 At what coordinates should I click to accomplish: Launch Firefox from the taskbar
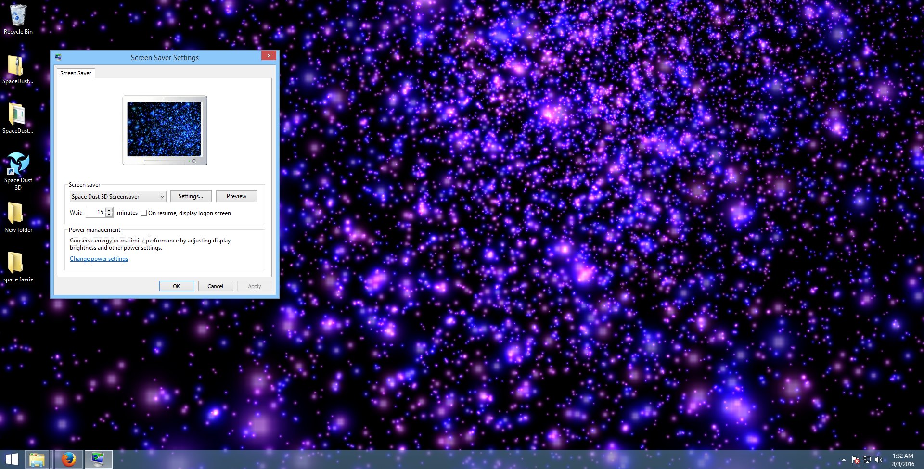pos(69,459)
